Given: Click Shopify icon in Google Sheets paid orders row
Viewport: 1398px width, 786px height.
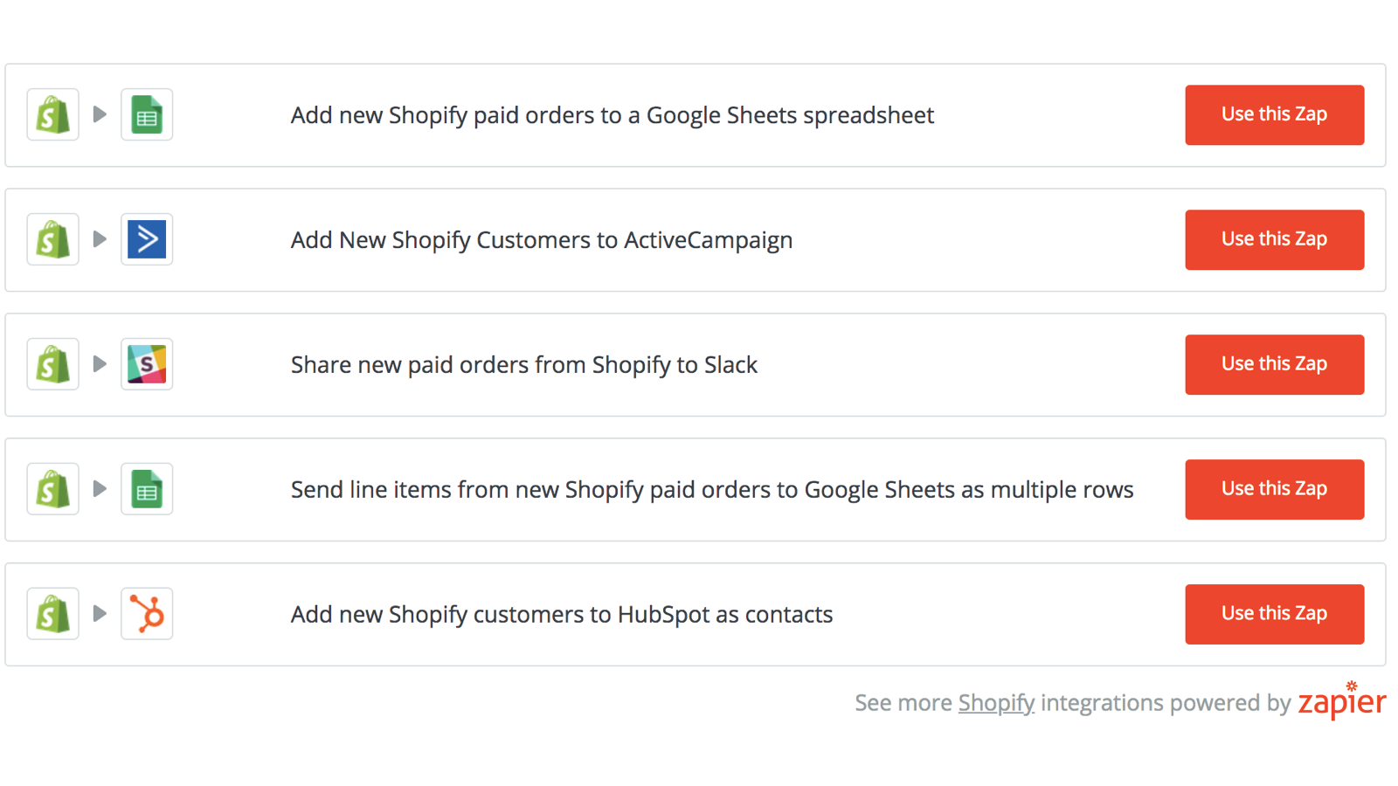Looking at the screenshot, I should pos(52,114).
